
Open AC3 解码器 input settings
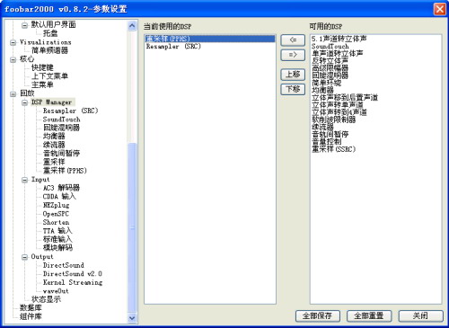(x=61, y=188)
